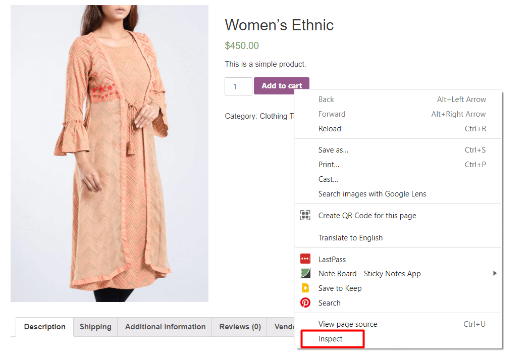530x352 pixels.
Task: Open the Additional information tab
Action: coord(164,327)
